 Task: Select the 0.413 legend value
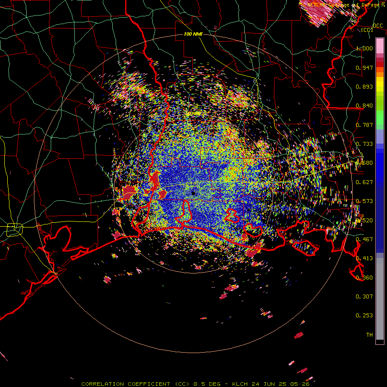coord(364,258)
